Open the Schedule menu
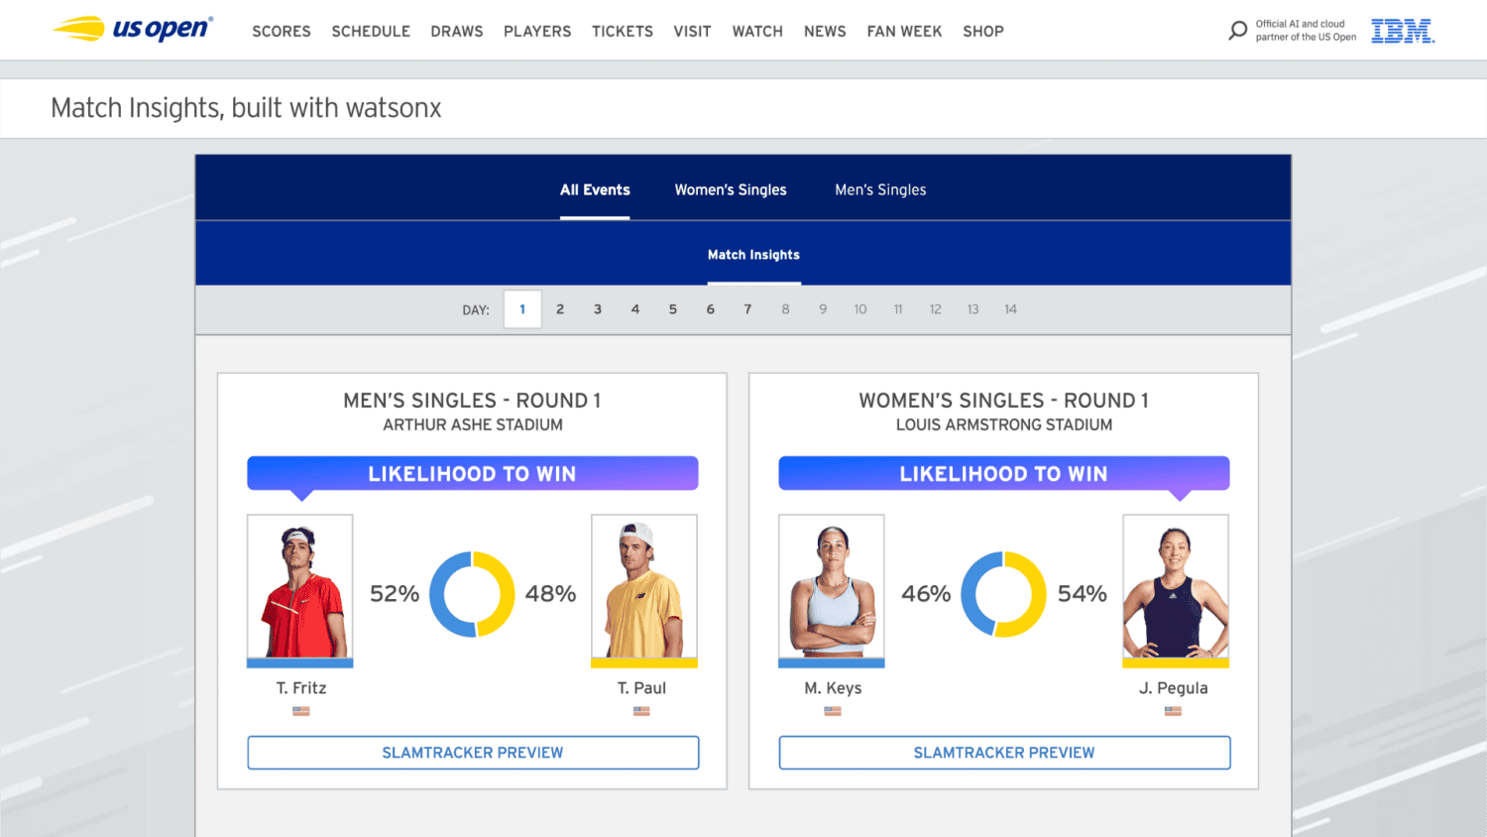 pyautogui.click(x=371, y=32)
